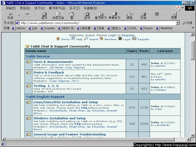The width and height of the screenshot is (196, 147).
Task: Click the Edit (편집) toolbar icon
Action: tap(157, 16)
